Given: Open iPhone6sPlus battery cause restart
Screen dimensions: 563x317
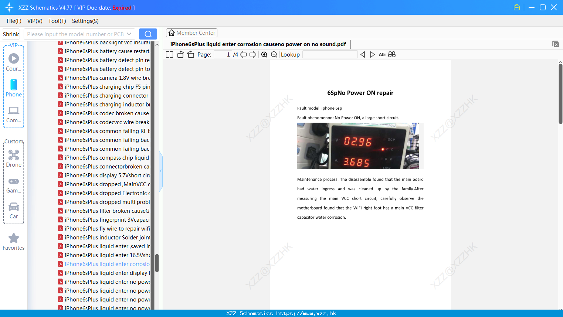Looking at the screenshot, I should (104, 51).
